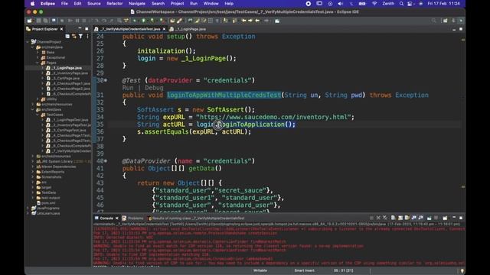This screenshot has width=490, height=275.
Task: Click the Resume debug toolbar icon
Action: tap(70, 21)
